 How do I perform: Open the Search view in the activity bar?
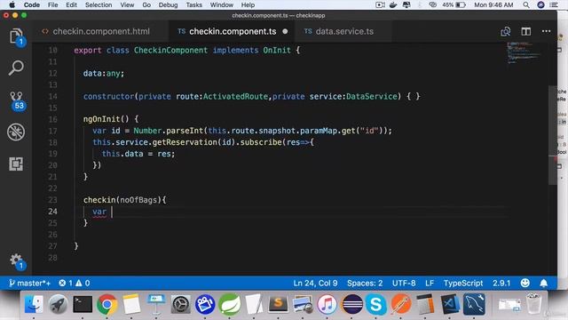click(x=16, y=68)
